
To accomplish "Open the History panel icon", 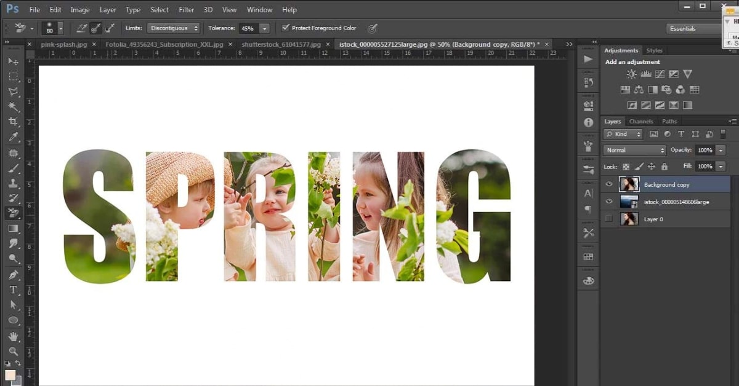I will (588, 82).
